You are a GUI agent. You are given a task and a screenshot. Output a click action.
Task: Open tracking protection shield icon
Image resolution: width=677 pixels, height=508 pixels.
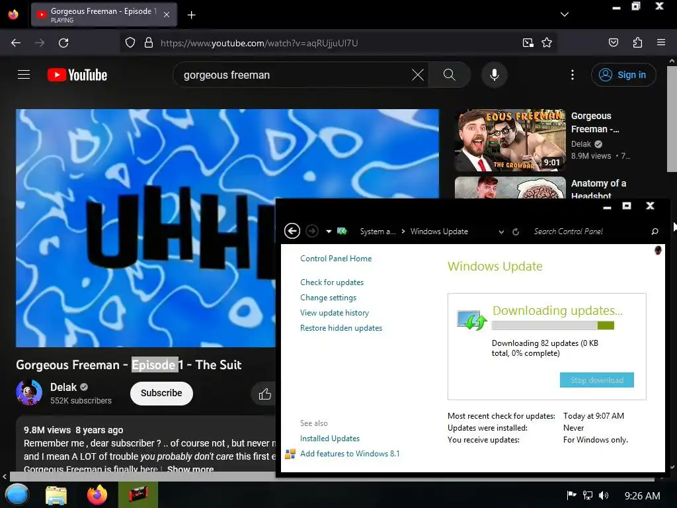pos(130,43)
